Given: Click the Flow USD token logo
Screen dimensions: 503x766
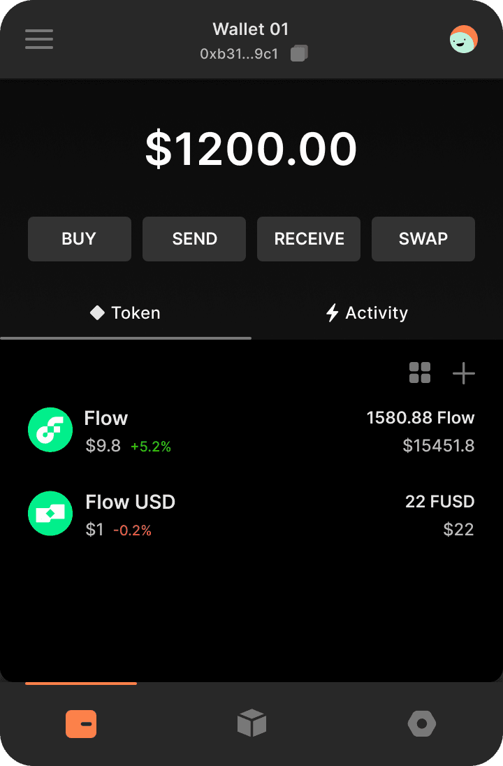Looking at the screenshot, I should pos(50,514).
